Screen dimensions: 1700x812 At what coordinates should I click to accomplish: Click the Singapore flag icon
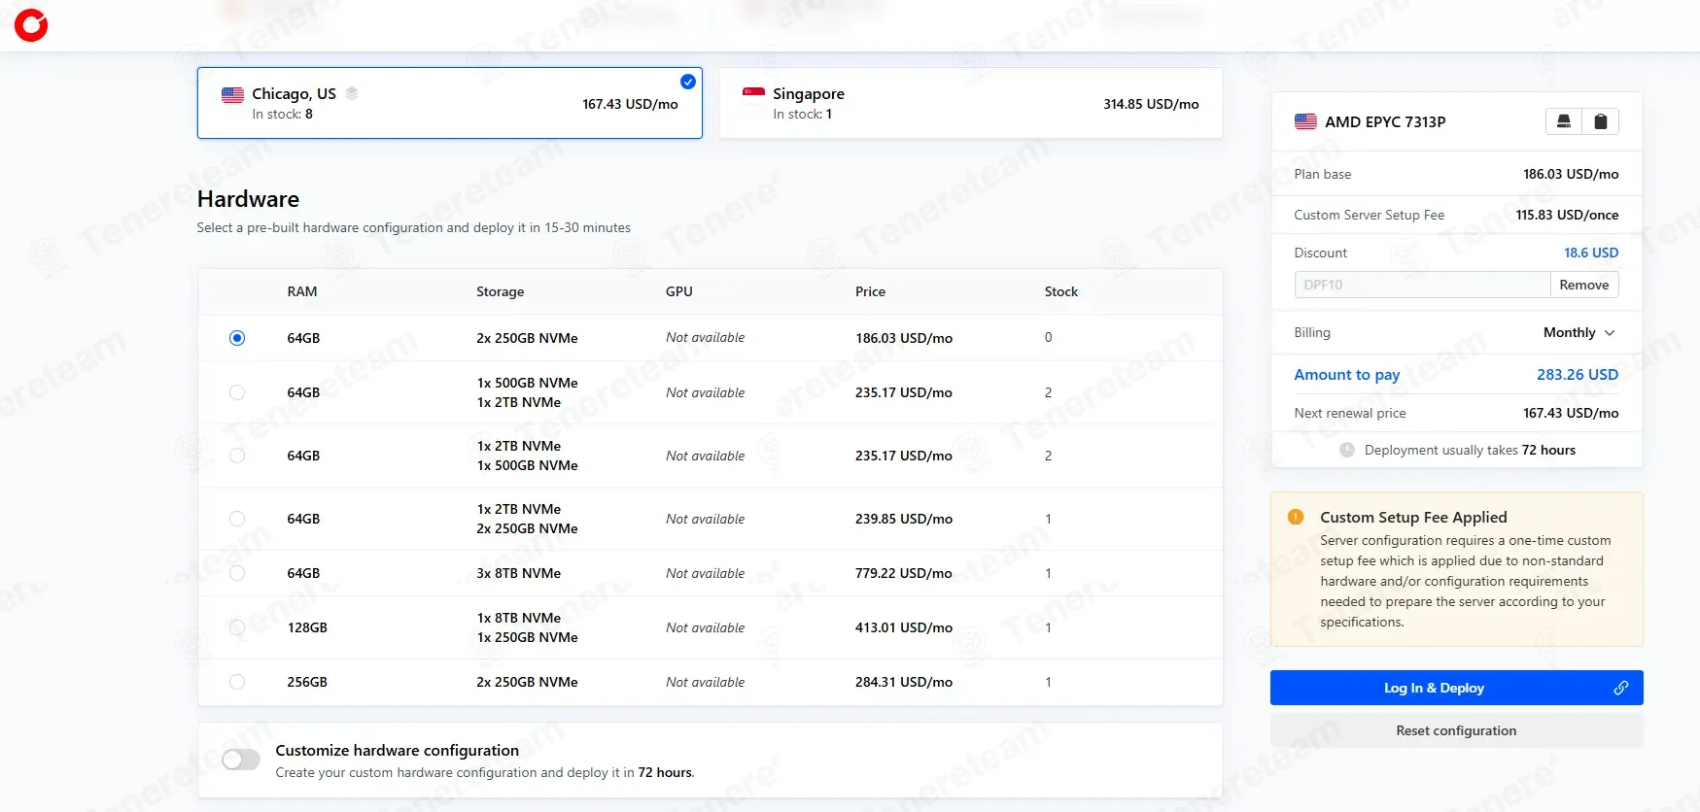pos(753,93)
